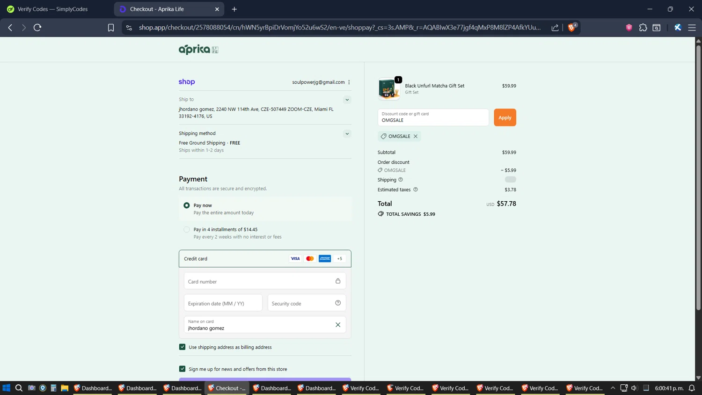
Task: Click the American Express icon
Action: click(x=325, y=258)
